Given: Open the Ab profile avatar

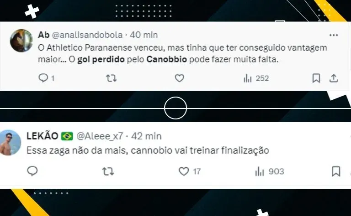Looking at the screenshot, I should pyautogui.click(x=21, y=41).
